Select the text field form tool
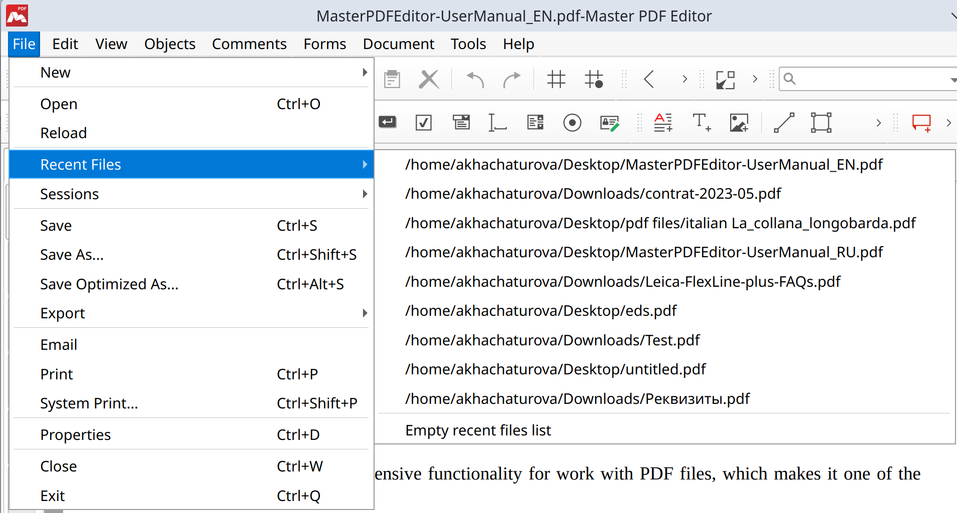Screen dimensions: 957x513 tap(497, 123)
